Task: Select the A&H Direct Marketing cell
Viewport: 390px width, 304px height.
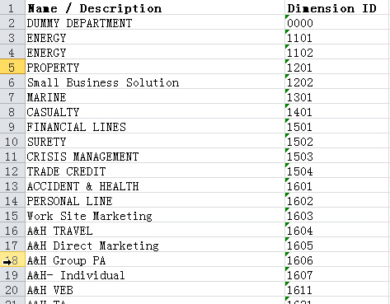Action: (155, 246)
